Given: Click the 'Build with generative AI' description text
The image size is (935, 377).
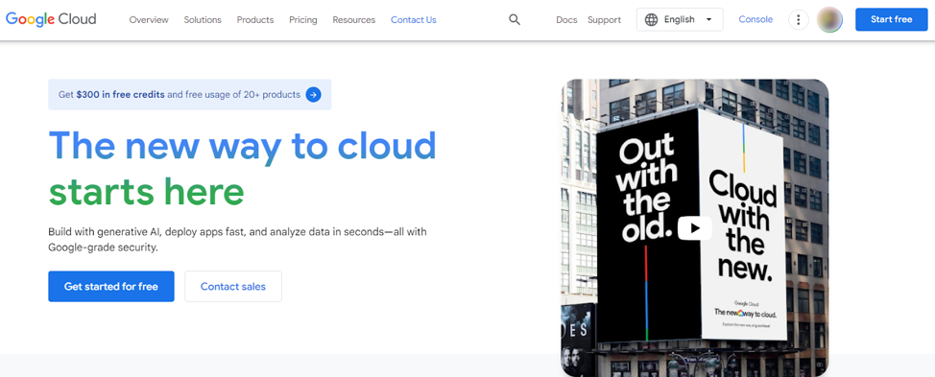Looking at the screenshot, I should pos(237,240).
